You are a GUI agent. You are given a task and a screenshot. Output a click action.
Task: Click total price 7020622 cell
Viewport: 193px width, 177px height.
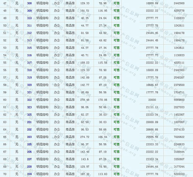coord(179,137)
